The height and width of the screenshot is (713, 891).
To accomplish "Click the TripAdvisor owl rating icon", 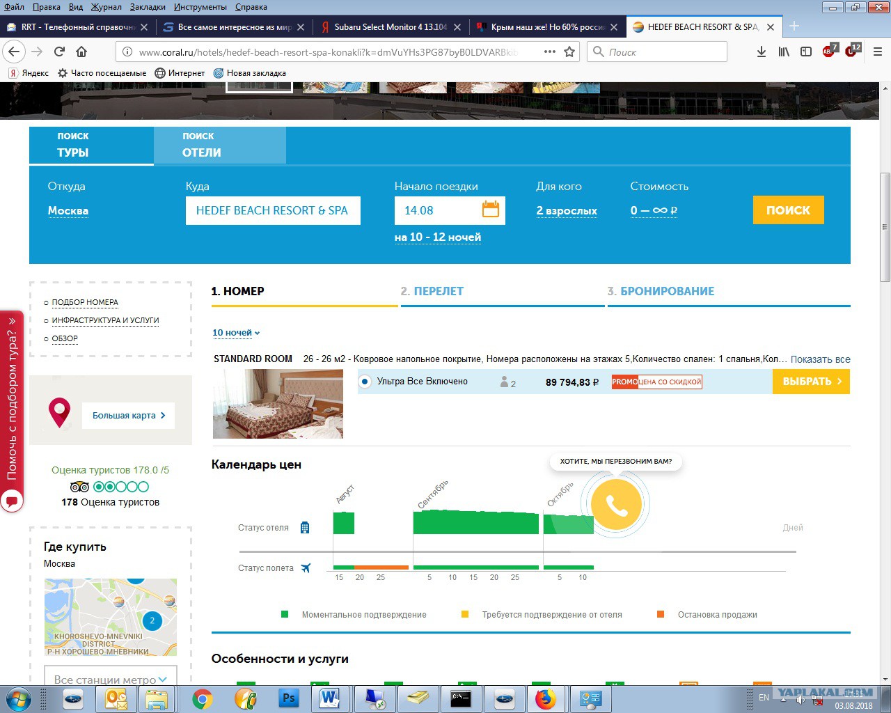I will tap(79, 487).
